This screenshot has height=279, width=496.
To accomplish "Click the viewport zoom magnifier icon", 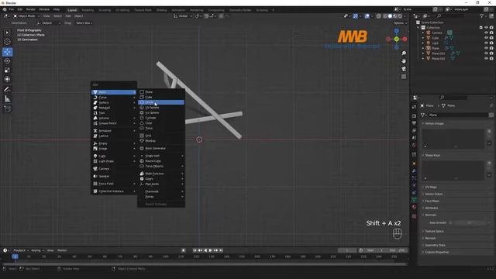I will click(x=404, y=53).
